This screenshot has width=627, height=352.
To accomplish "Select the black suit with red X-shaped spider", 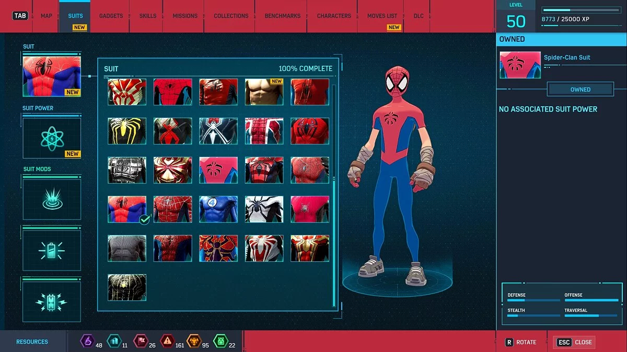I will (172, 131).
